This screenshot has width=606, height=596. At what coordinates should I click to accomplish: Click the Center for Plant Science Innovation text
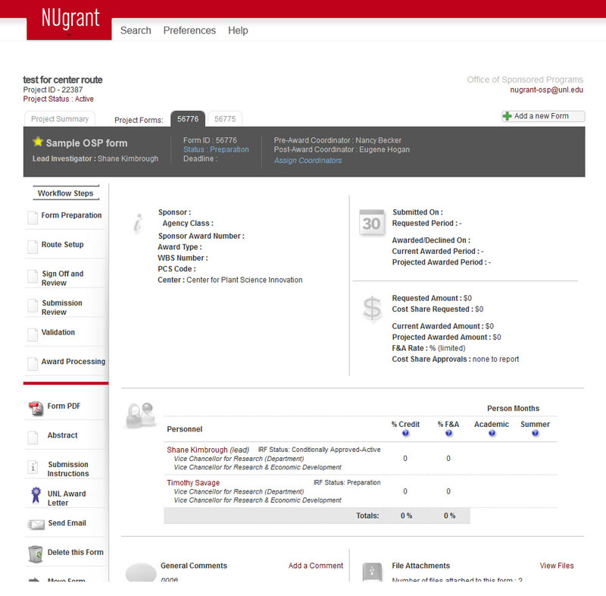pos(245,280)
